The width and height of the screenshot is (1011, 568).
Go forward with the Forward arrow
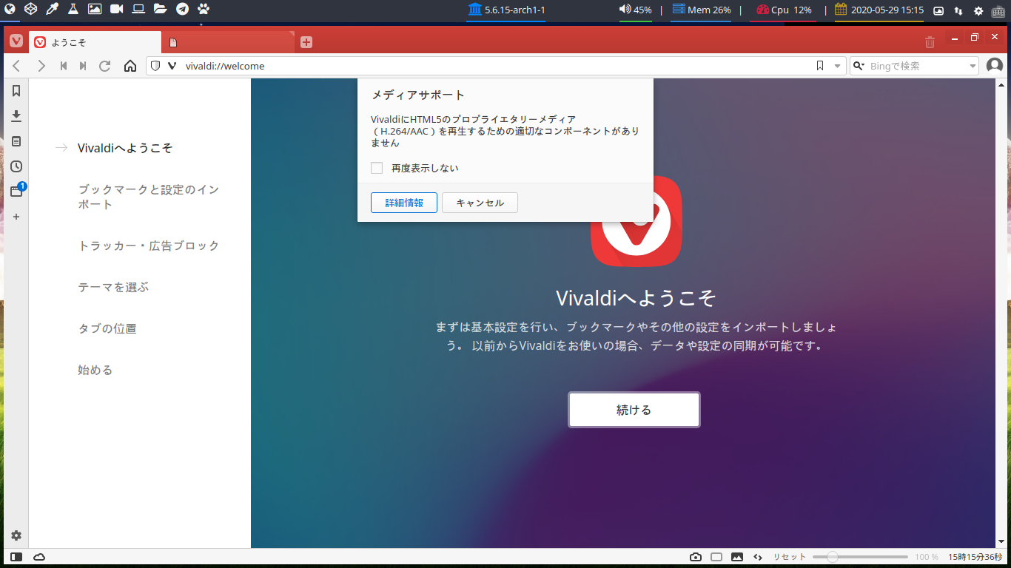coord(41,66)
